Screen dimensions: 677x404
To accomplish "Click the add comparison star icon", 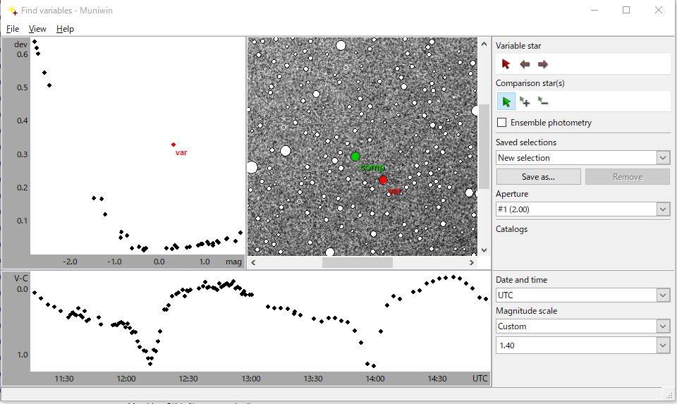I will [525, 102].
